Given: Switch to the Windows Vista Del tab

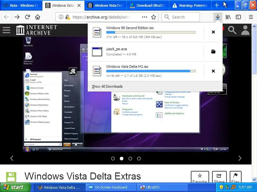Looking at the screenshot, I should pyautogui.click(x=106, y=5).
